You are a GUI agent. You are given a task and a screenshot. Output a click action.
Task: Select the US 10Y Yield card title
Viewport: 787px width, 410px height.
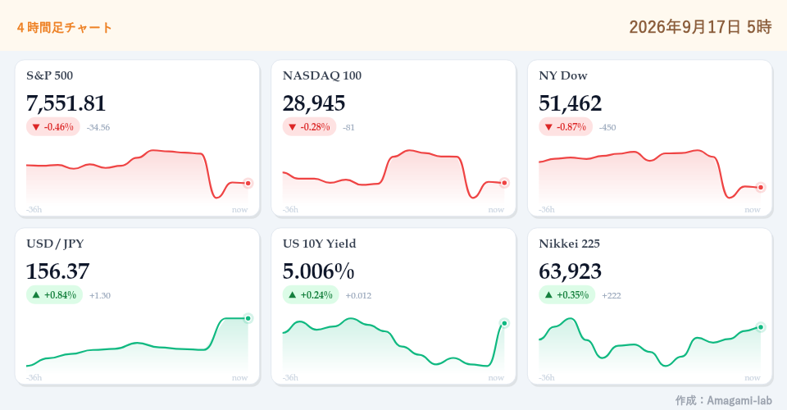[x=319, y=244]
